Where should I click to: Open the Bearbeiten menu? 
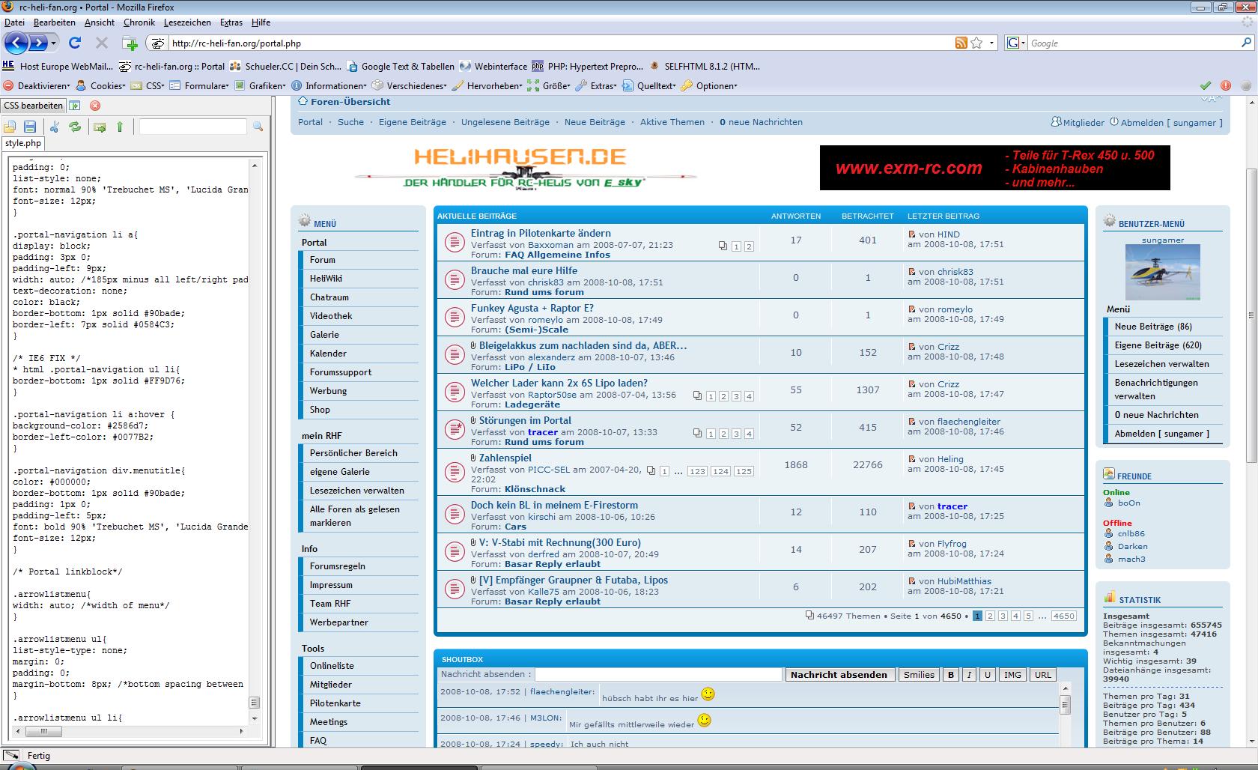(x=54, y=22)
